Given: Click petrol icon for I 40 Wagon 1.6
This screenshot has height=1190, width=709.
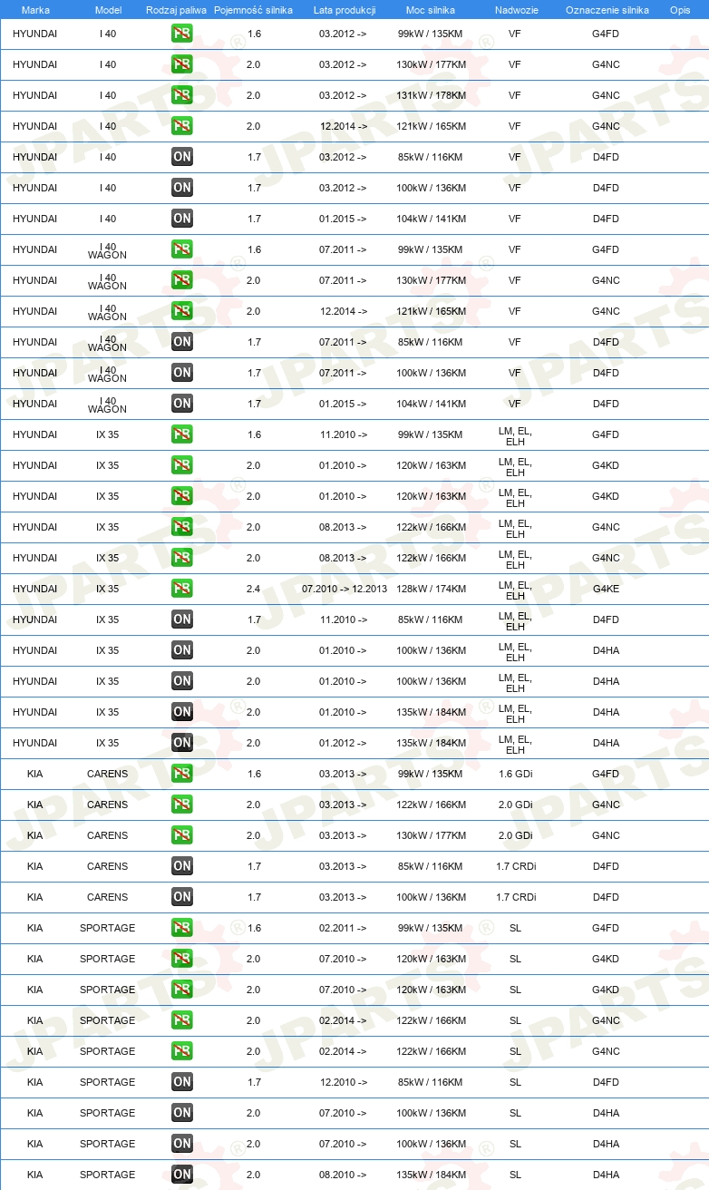Looking at the screenshot, I should point(182,249).
